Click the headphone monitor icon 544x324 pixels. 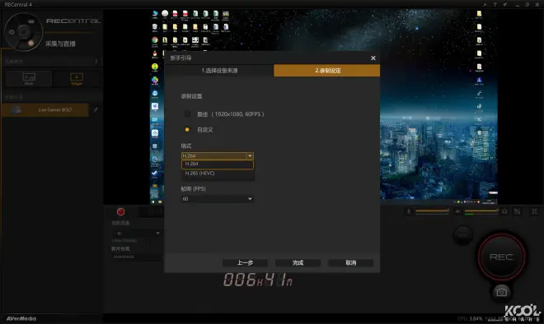pyautogui.click(x=504, y=211)
